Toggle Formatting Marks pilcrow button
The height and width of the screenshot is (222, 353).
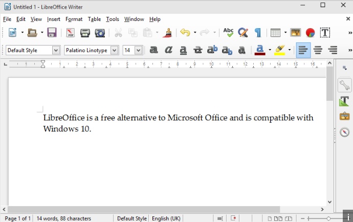(x=258, y=33)
